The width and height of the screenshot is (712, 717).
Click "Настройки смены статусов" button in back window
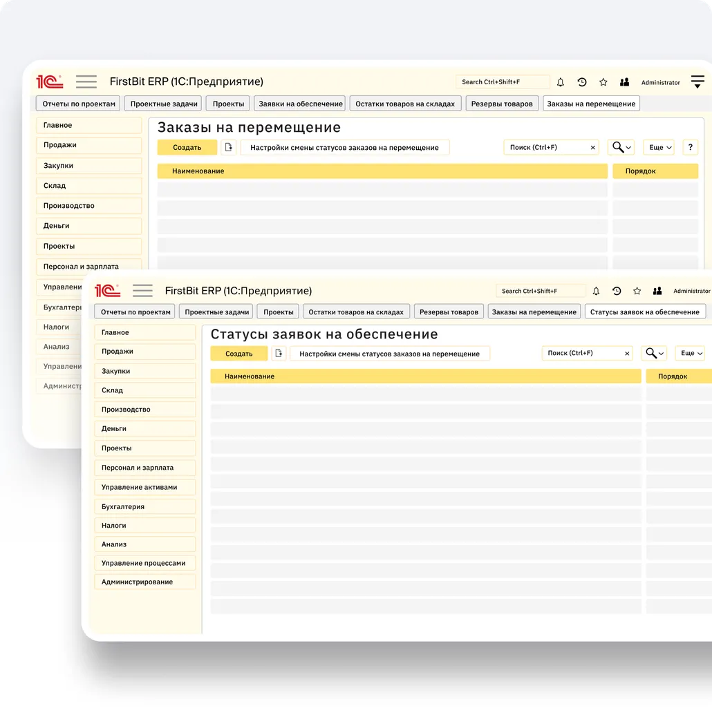(x=344, y=147)
